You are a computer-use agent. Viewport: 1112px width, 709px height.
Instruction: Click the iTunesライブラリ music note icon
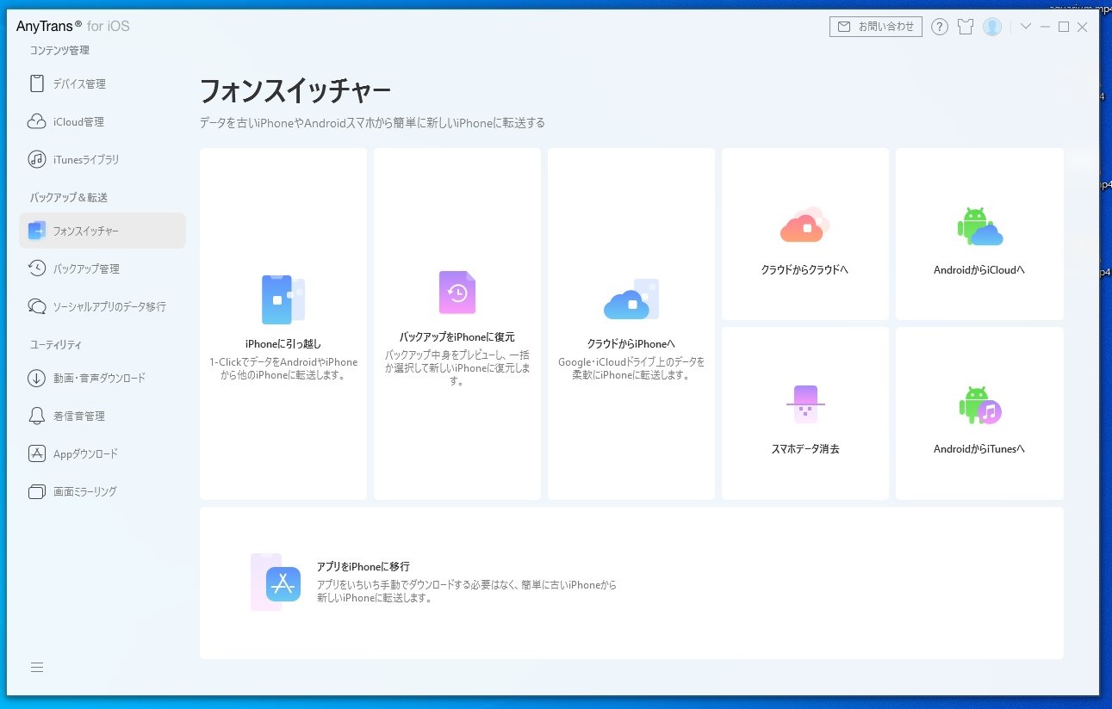coord(36,159)
